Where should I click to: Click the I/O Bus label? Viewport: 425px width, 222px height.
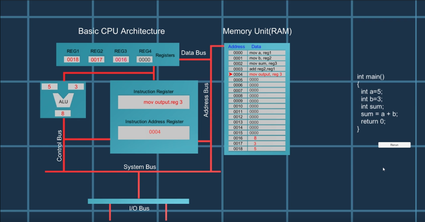[x=139, y=208]
